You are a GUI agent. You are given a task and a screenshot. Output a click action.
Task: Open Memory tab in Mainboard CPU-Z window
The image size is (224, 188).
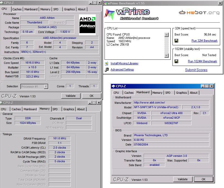pos(157,93)
